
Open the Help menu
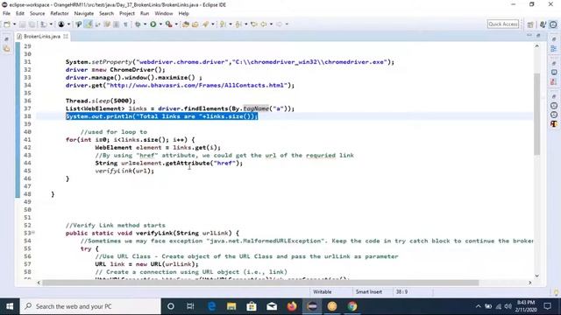(183, 14)
